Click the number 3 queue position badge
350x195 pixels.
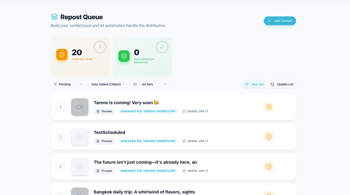point(60,166)
